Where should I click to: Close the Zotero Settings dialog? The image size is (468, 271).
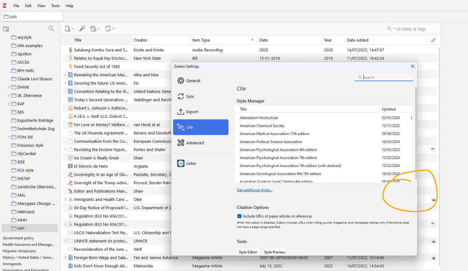(413, 66)
